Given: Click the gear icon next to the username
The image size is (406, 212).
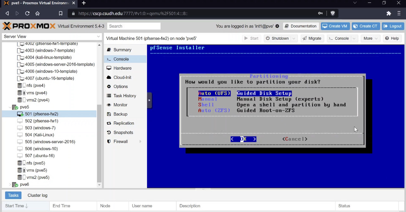Looking at the screenshot, I should [277, 26].
